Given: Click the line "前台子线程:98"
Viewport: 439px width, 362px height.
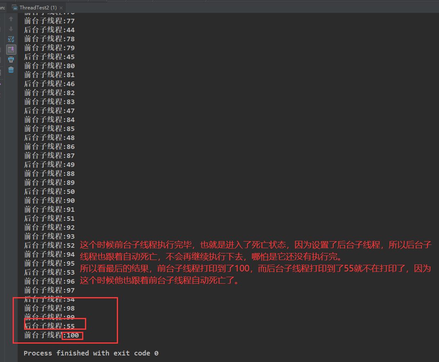Looking at the screenshot, I should pyautogui.click(x=49, y=308).
